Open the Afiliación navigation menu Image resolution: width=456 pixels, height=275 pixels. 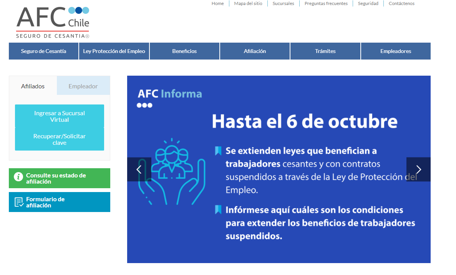click(x=255, y=51)
